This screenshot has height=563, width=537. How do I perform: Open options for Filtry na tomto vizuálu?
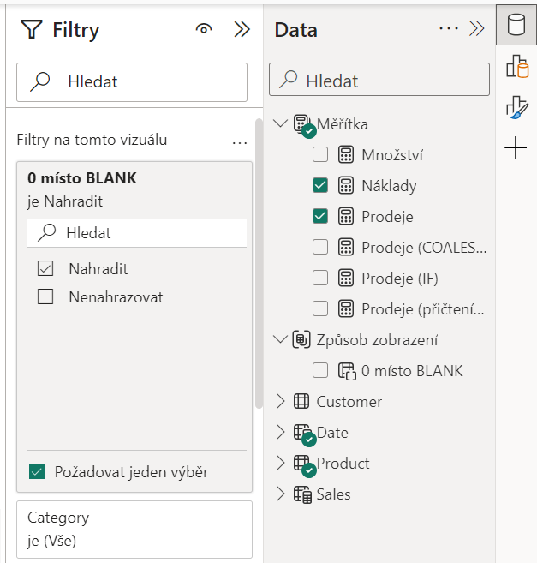click(x=240, y=143)
